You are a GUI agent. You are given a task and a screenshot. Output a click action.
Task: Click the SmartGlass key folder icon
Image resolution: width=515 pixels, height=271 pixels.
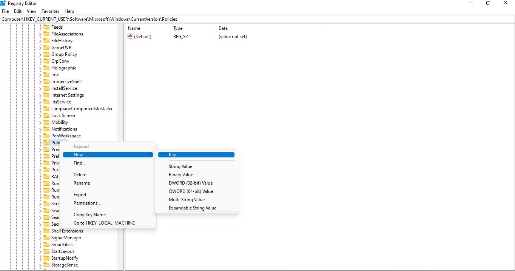46,245
